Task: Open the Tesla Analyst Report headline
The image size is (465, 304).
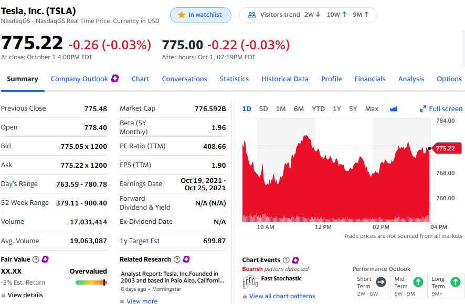Action: 172,277
